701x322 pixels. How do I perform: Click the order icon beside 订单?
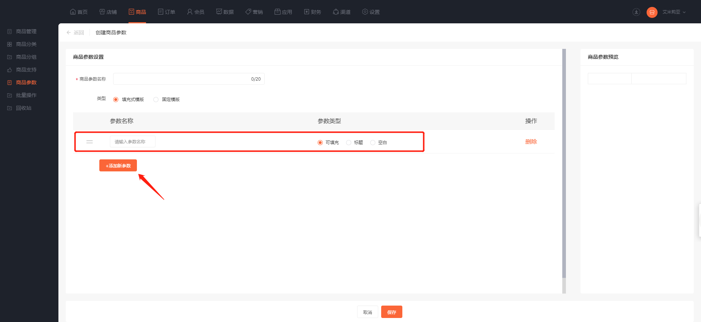tap(161, 12)
